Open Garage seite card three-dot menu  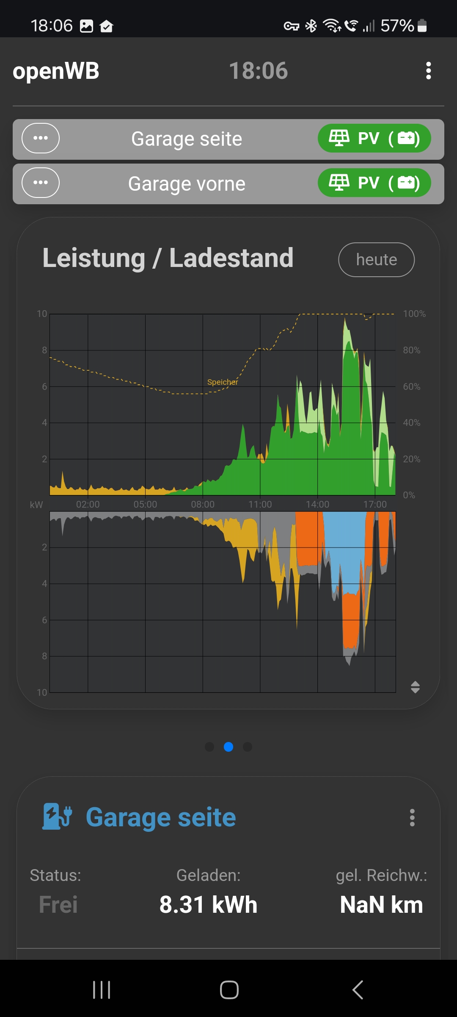[x=412, y=817]
